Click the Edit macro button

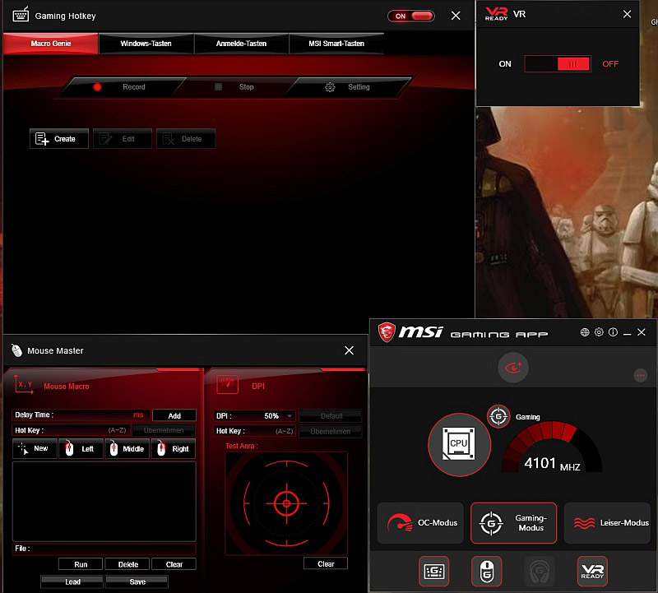coord(122,138)
